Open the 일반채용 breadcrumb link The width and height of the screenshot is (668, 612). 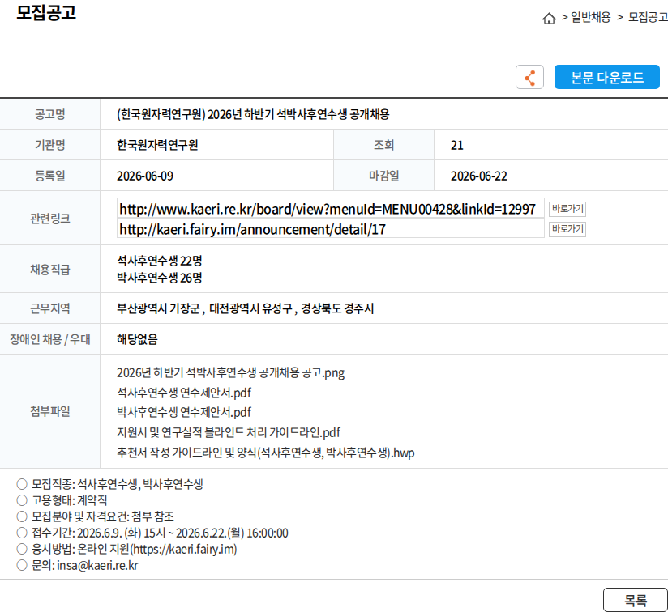point(590,17)
